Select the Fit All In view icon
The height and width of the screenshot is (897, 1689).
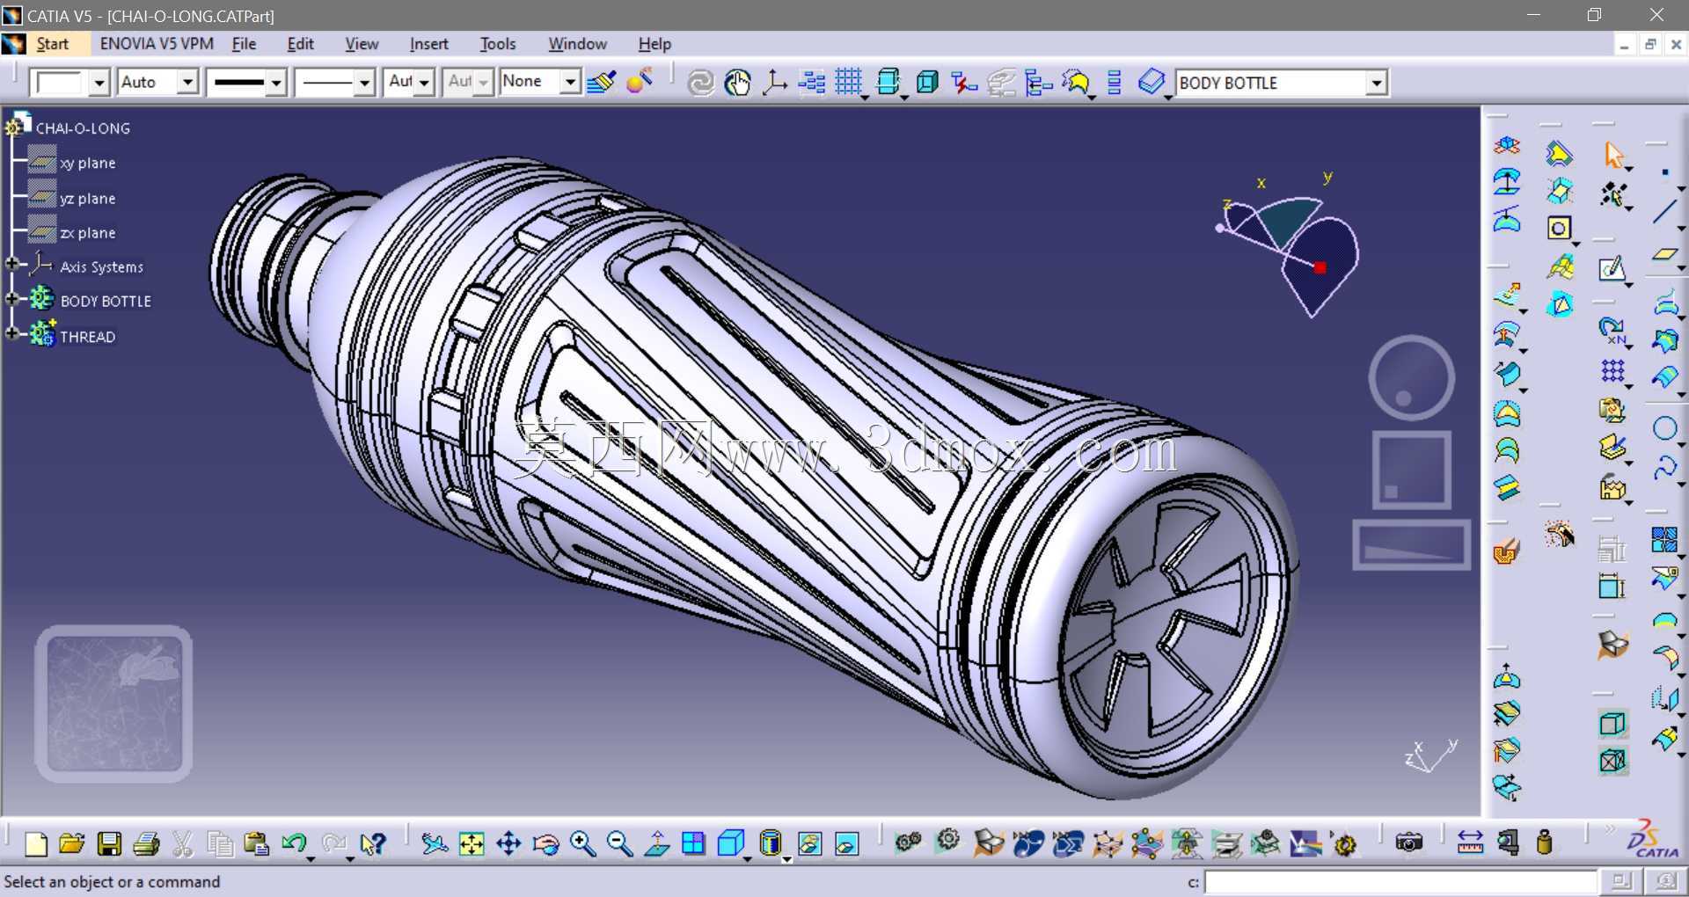[x=472, y=844]
